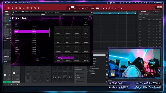Click the play start button in transport

pos(122,8)
